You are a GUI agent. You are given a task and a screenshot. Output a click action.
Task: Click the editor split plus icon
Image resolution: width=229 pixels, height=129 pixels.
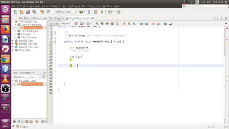(226, 23)
